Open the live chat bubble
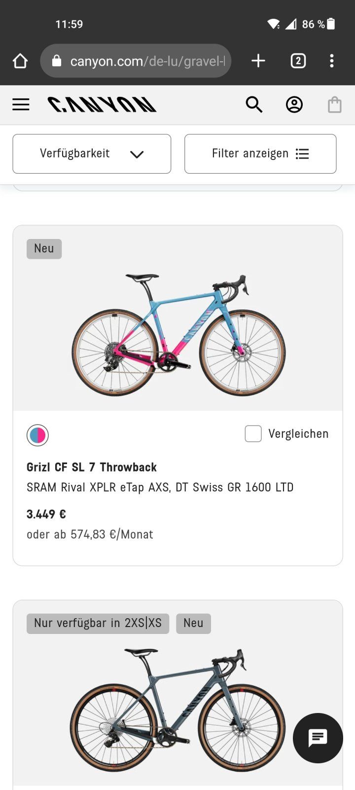 tap(318, 738)
